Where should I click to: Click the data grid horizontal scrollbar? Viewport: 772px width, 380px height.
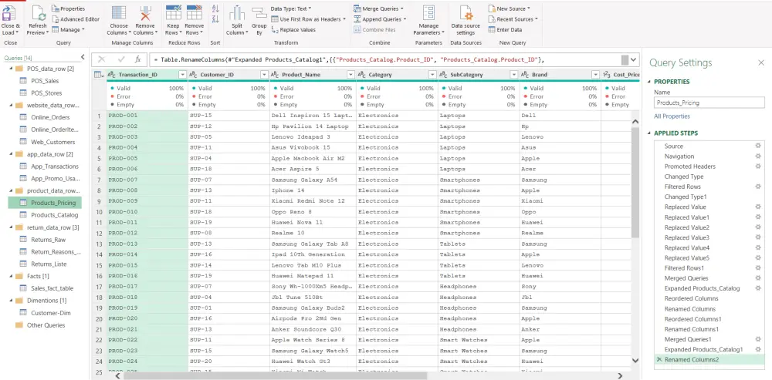[276, 375]
